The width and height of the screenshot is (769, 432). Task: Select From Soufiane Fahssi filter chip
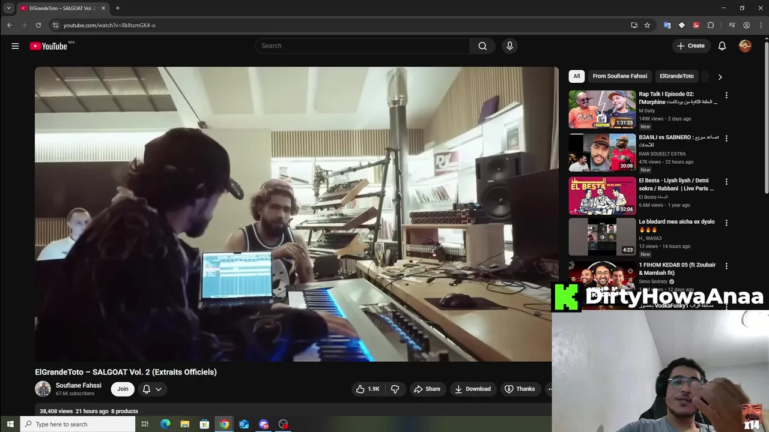coord(619,76)
